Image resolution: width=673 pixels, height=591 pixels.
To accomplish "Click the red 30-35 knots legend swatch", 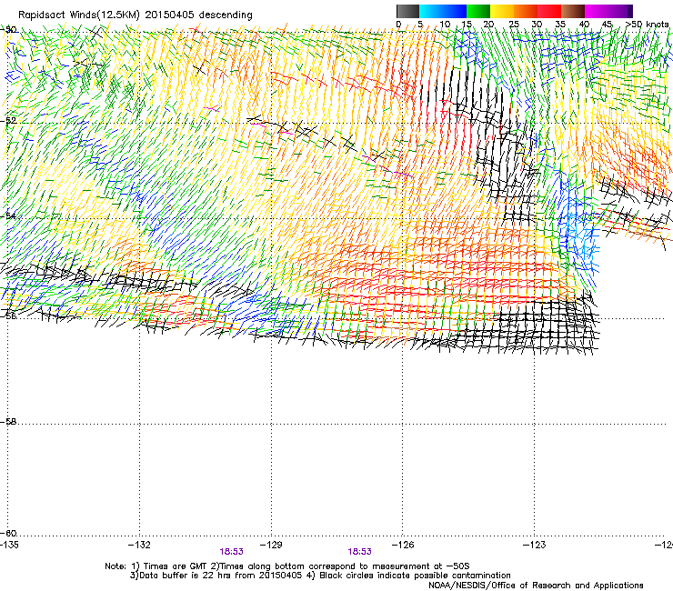I will pos(549,11).
